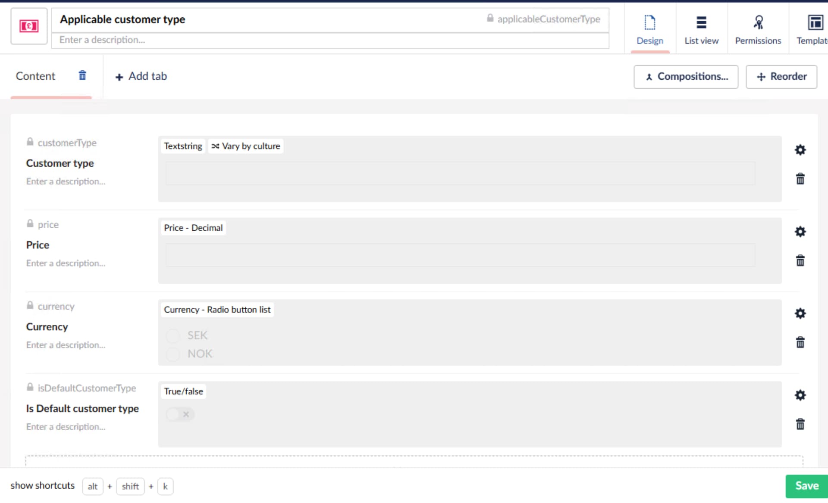Edit the Price property name
This screenshot has height=503, width=828.
click(38, 245)
